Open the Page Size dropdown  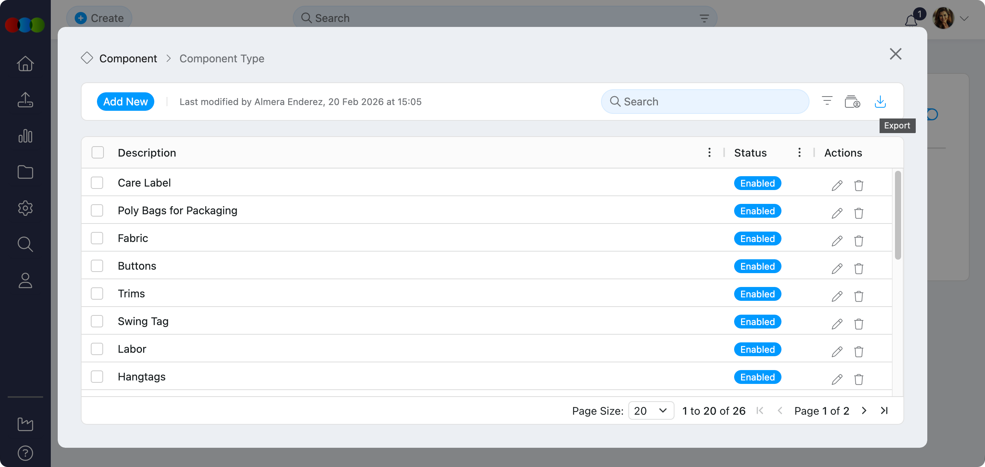coord(651,411)
